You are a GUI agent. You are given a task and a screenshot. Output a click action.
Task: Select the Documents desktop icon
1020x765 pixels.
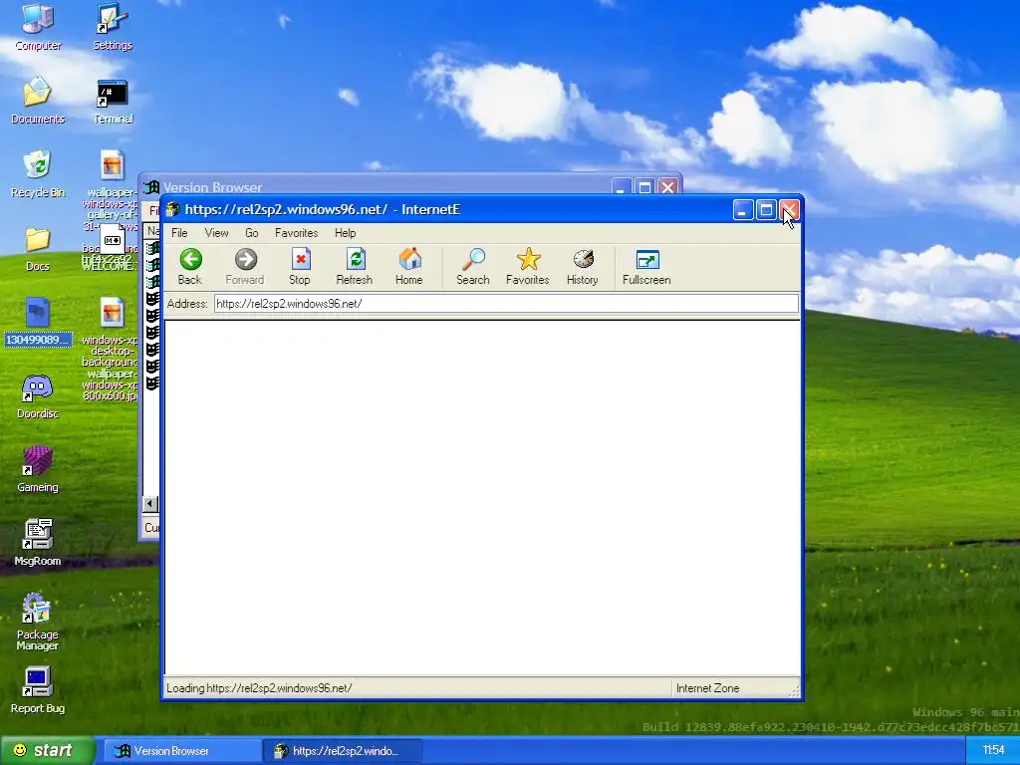tap(38, 101)
